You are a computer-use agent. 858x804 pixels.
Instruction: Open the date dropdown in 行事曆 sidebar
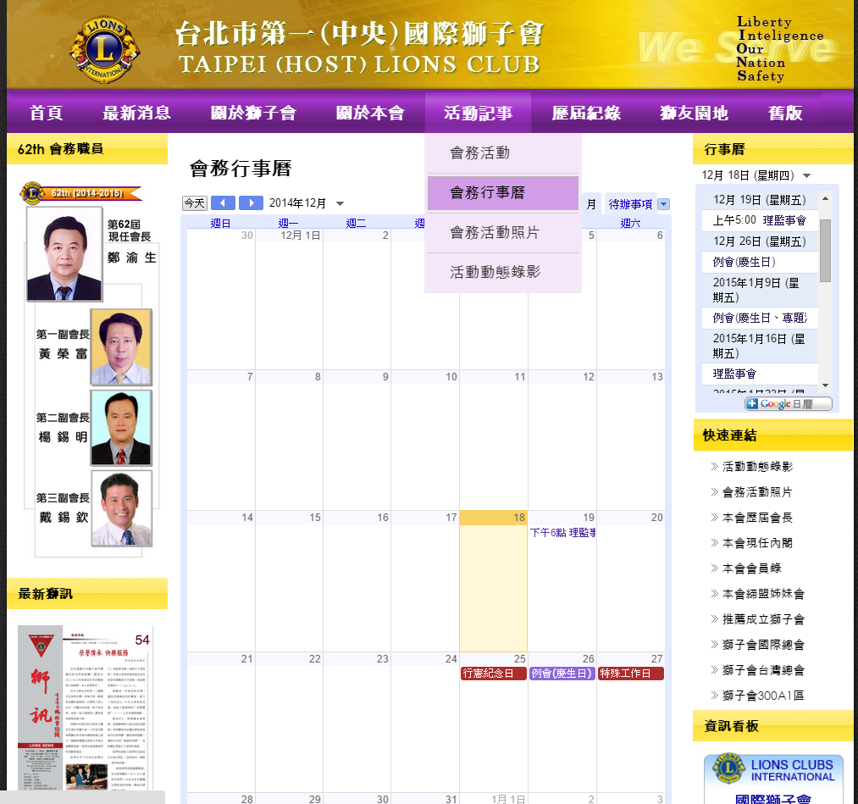(x=806, y=176)
